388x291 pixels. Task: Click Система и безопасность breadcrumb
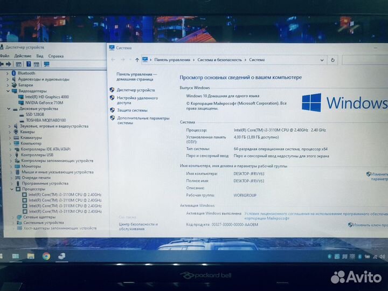point(219,60)
